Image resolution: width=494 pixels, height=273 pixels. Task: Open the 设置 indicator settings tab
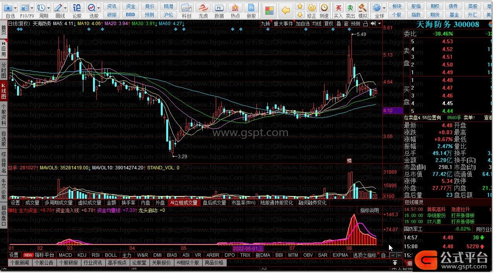[x=14, y=255]
